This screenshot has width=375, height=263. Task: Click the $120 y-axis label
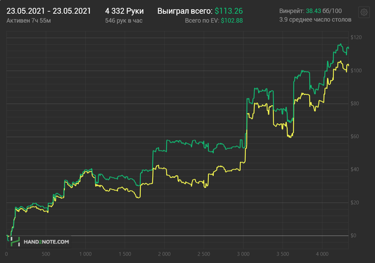(356, 37)
